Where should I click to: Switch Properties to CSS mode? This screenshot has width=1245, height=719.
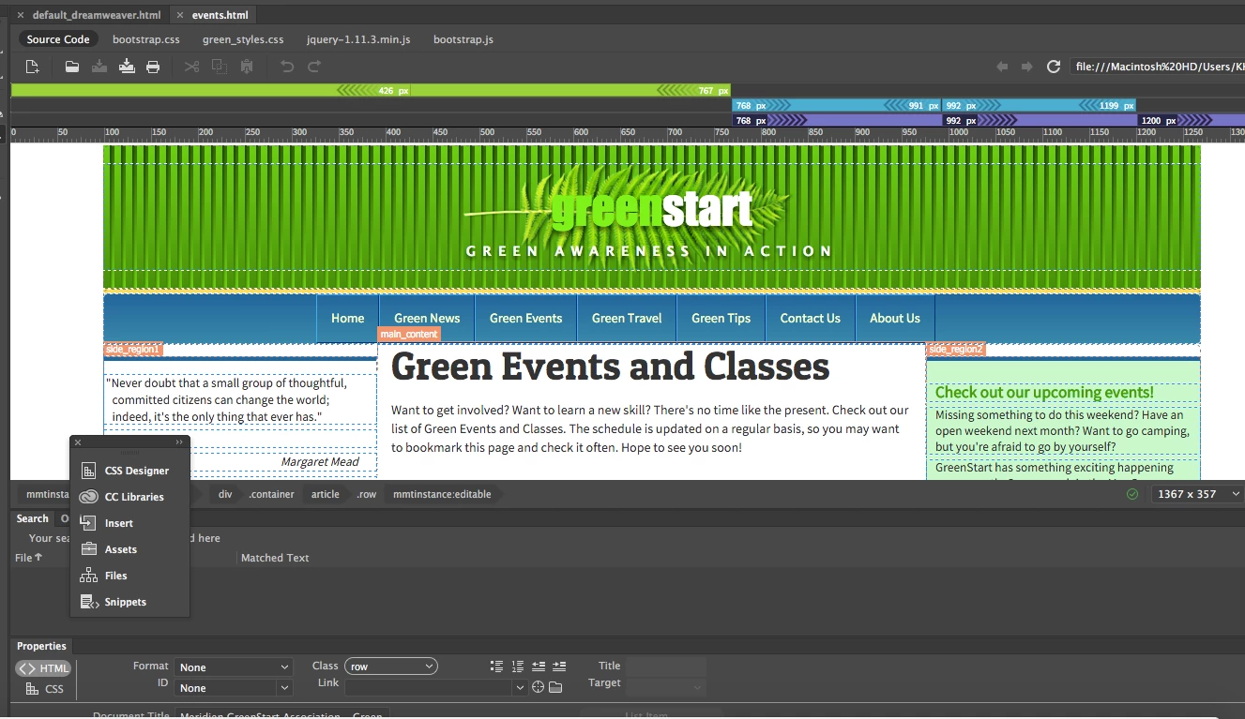click(x=43, y=689)
